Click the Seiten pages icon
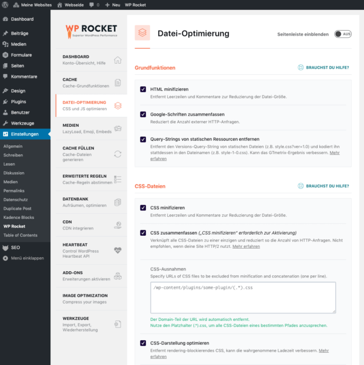 click(5, 65)
